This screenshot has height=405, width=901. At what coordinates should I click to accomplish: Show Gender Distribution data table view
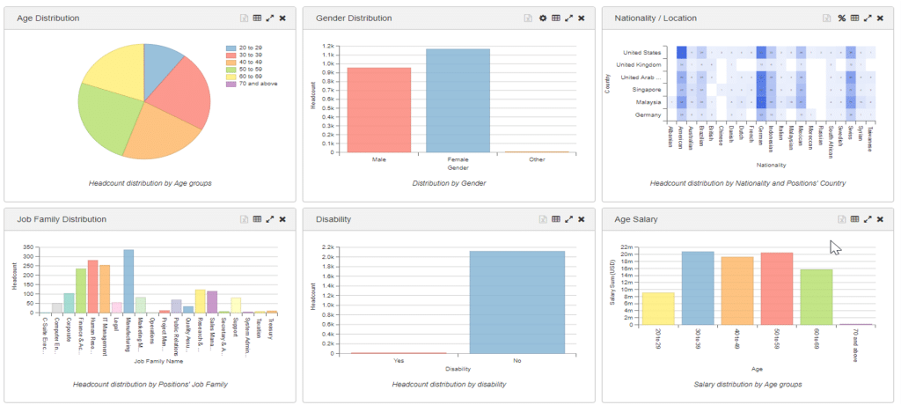coord(556,18)
